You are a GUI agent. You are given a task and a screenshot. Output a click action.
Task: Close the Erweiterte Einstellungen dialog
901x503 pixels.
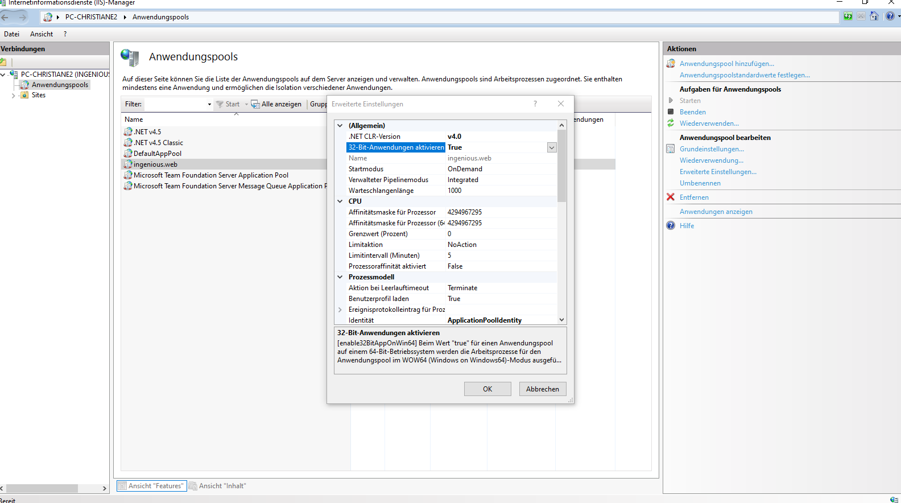(561, 104)
